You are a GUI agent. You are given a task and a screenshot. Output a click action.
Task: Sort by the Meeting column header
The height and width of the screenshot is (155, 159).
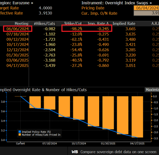(x=22, y=24)
